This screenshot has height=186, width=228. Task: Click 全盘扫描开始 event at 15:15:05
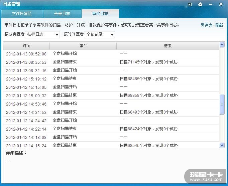[65, 87]
